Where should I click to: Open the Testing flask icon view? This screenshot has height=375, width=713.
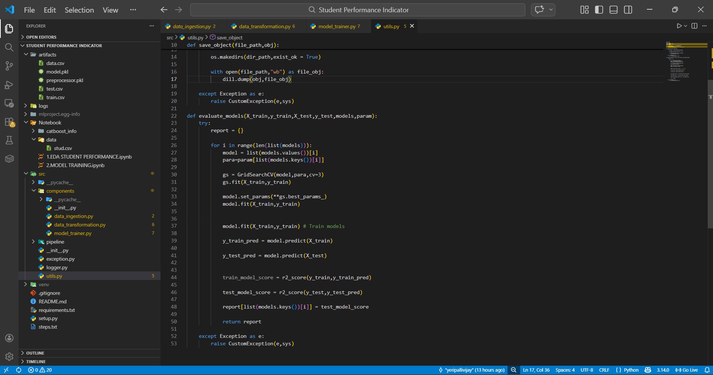[x=9, y=140]
